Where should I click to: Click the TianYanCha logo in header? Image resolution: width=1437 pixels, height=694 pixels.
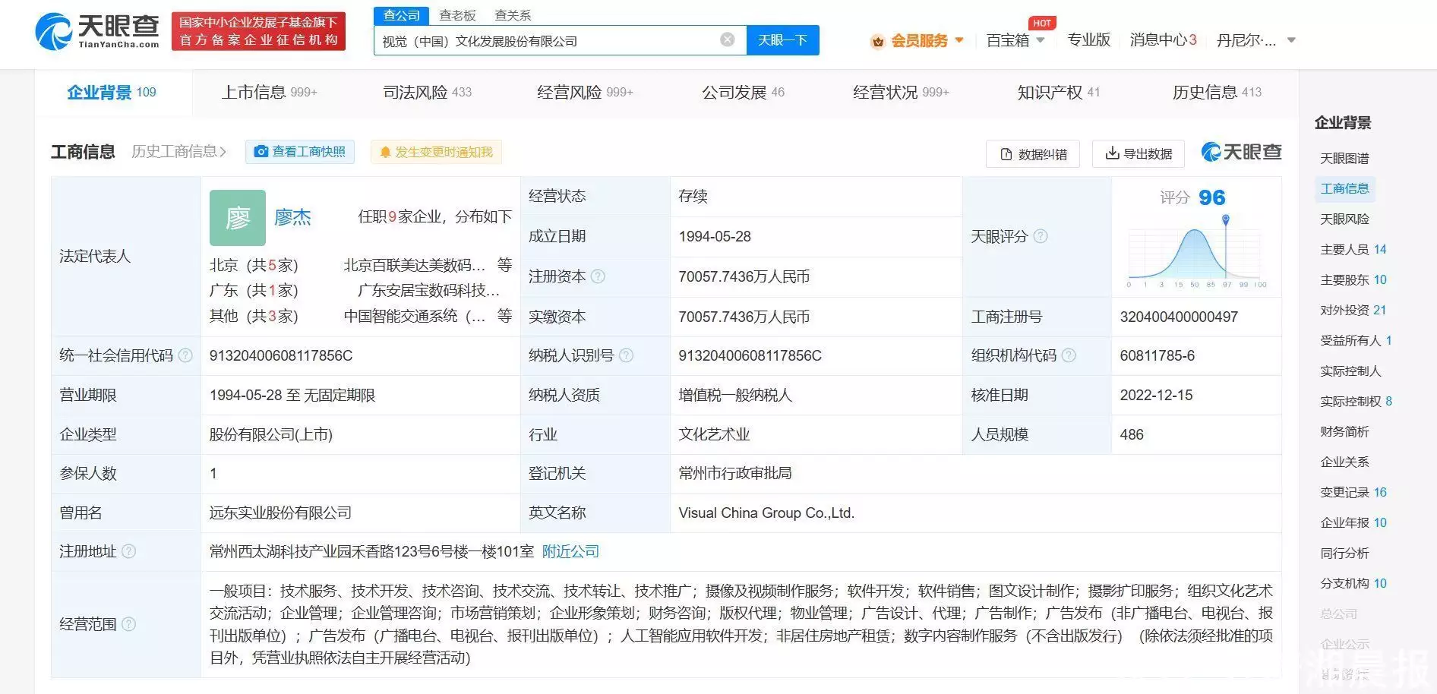pyautogui.click(x=97, y=31)
